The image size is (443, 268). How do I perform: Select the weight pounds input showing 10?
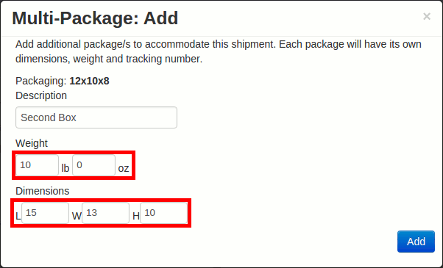[38, 165]
